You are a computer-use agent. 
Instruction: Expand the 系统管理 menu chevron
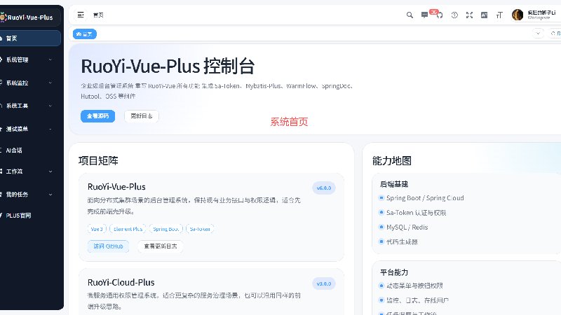coord(50,59)
